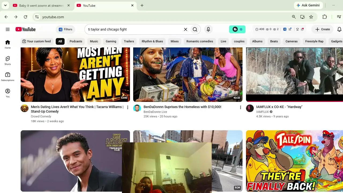Open IAMFLUX x CO-KE Hardway title
Screen dimensions: 343x193
279,107
